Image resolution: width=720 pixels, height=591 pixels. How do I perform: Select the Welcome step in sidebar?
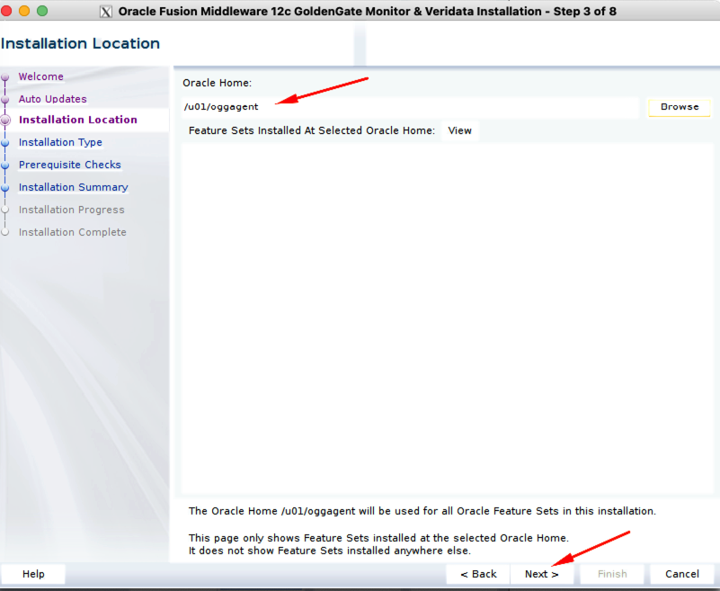[x=40, y=76]
